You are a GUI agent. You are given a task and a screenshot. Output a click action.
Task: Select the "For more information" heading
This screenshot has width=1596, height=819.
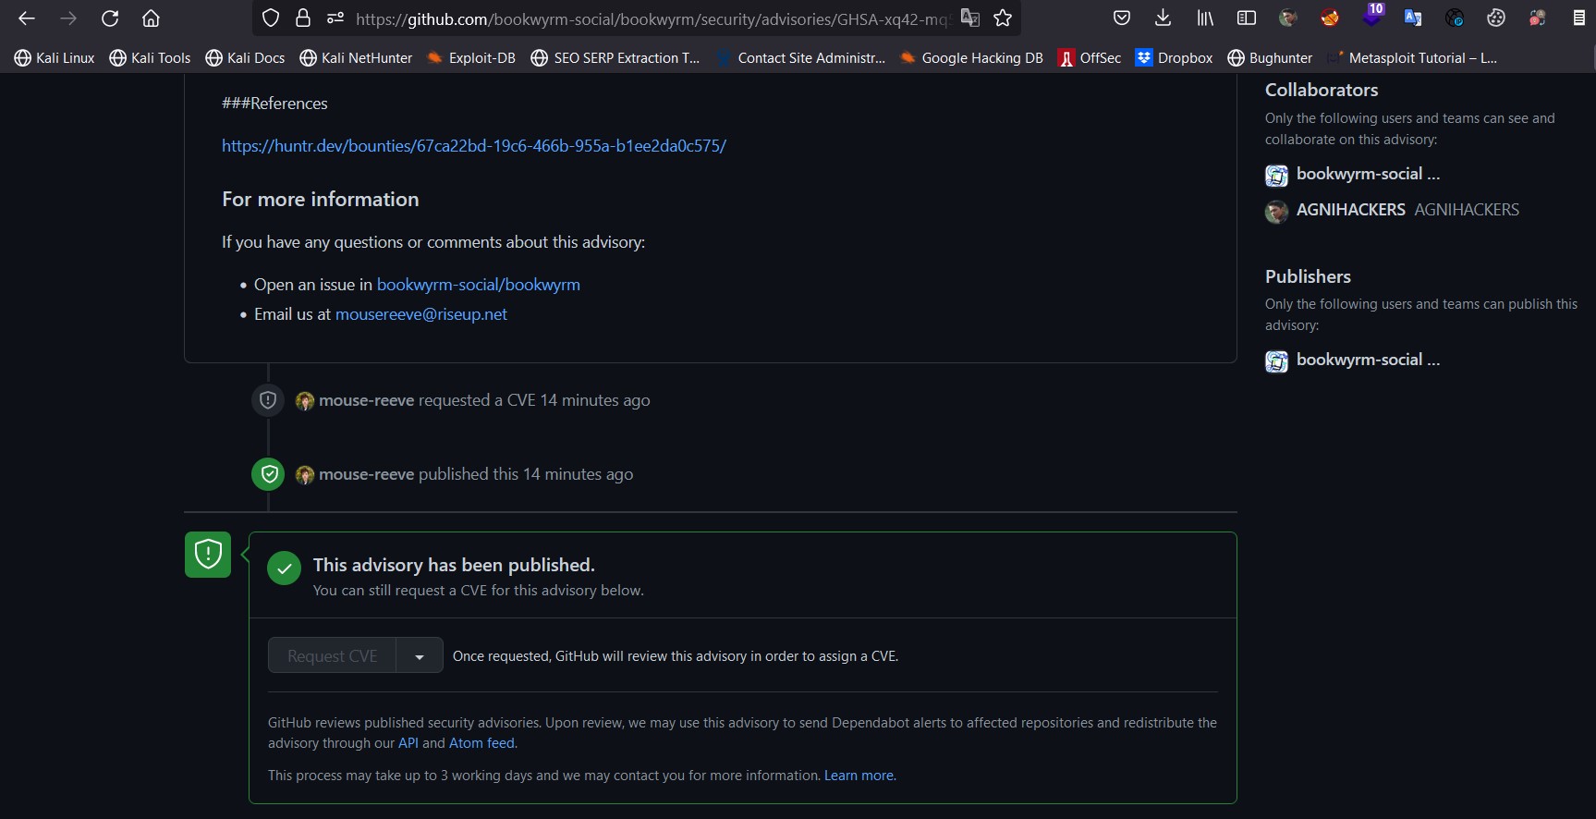pyautogui.click(x=321, y=200)
